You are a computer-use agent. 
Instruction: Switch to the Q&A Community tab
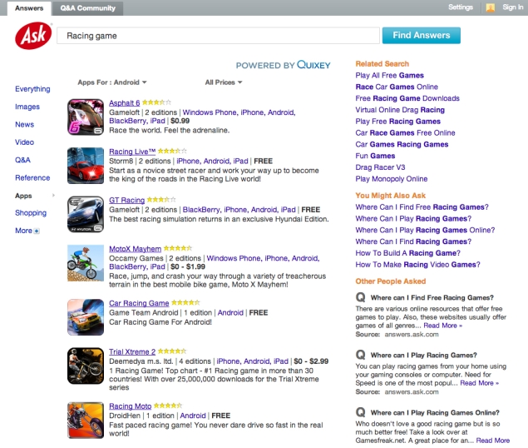[x=87, y=8]
